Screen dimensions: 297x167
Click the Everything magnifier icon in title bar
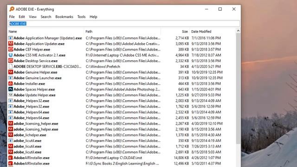point(12,9)
